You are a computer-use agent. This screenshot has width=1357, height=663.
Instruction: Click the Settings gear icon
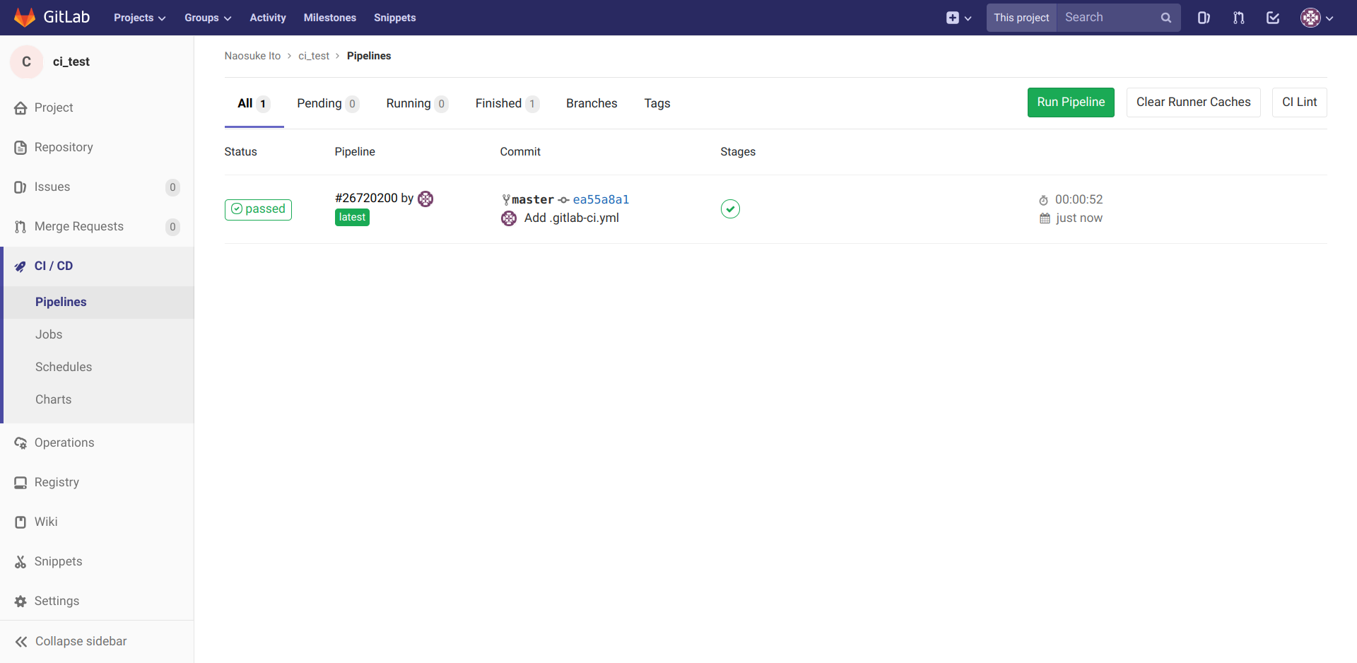pyautogui.click(x=20, y=602)
